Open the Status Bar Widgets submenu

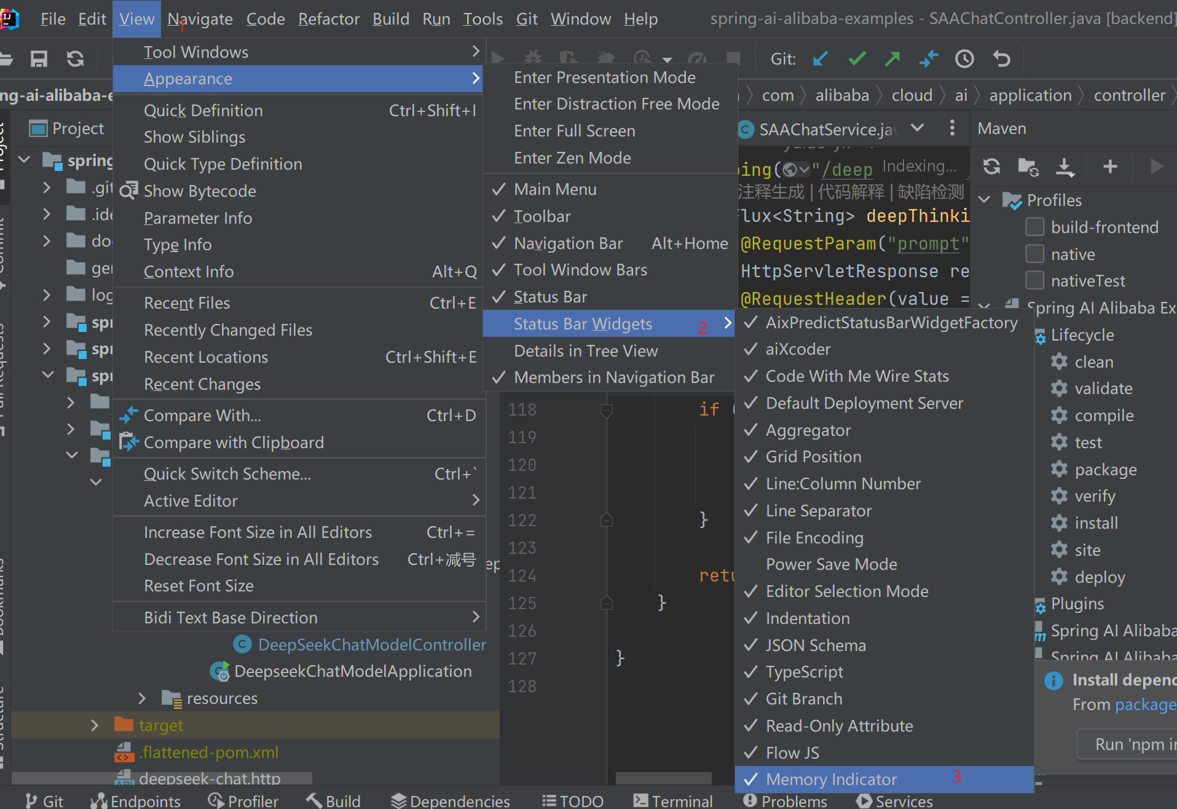point(610,324)
